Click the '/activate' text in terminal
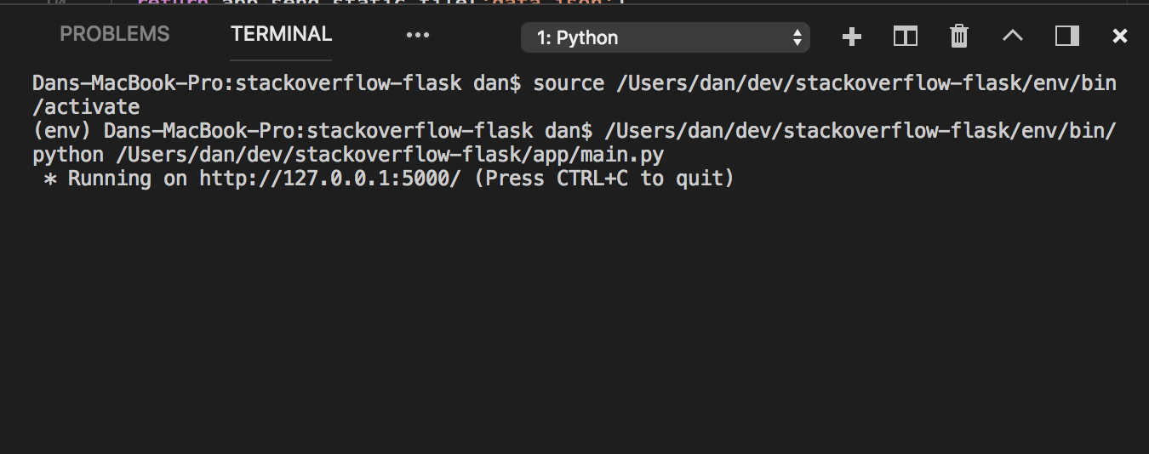The height and width of the screenshot is (454, 1149). pos(86,107)
